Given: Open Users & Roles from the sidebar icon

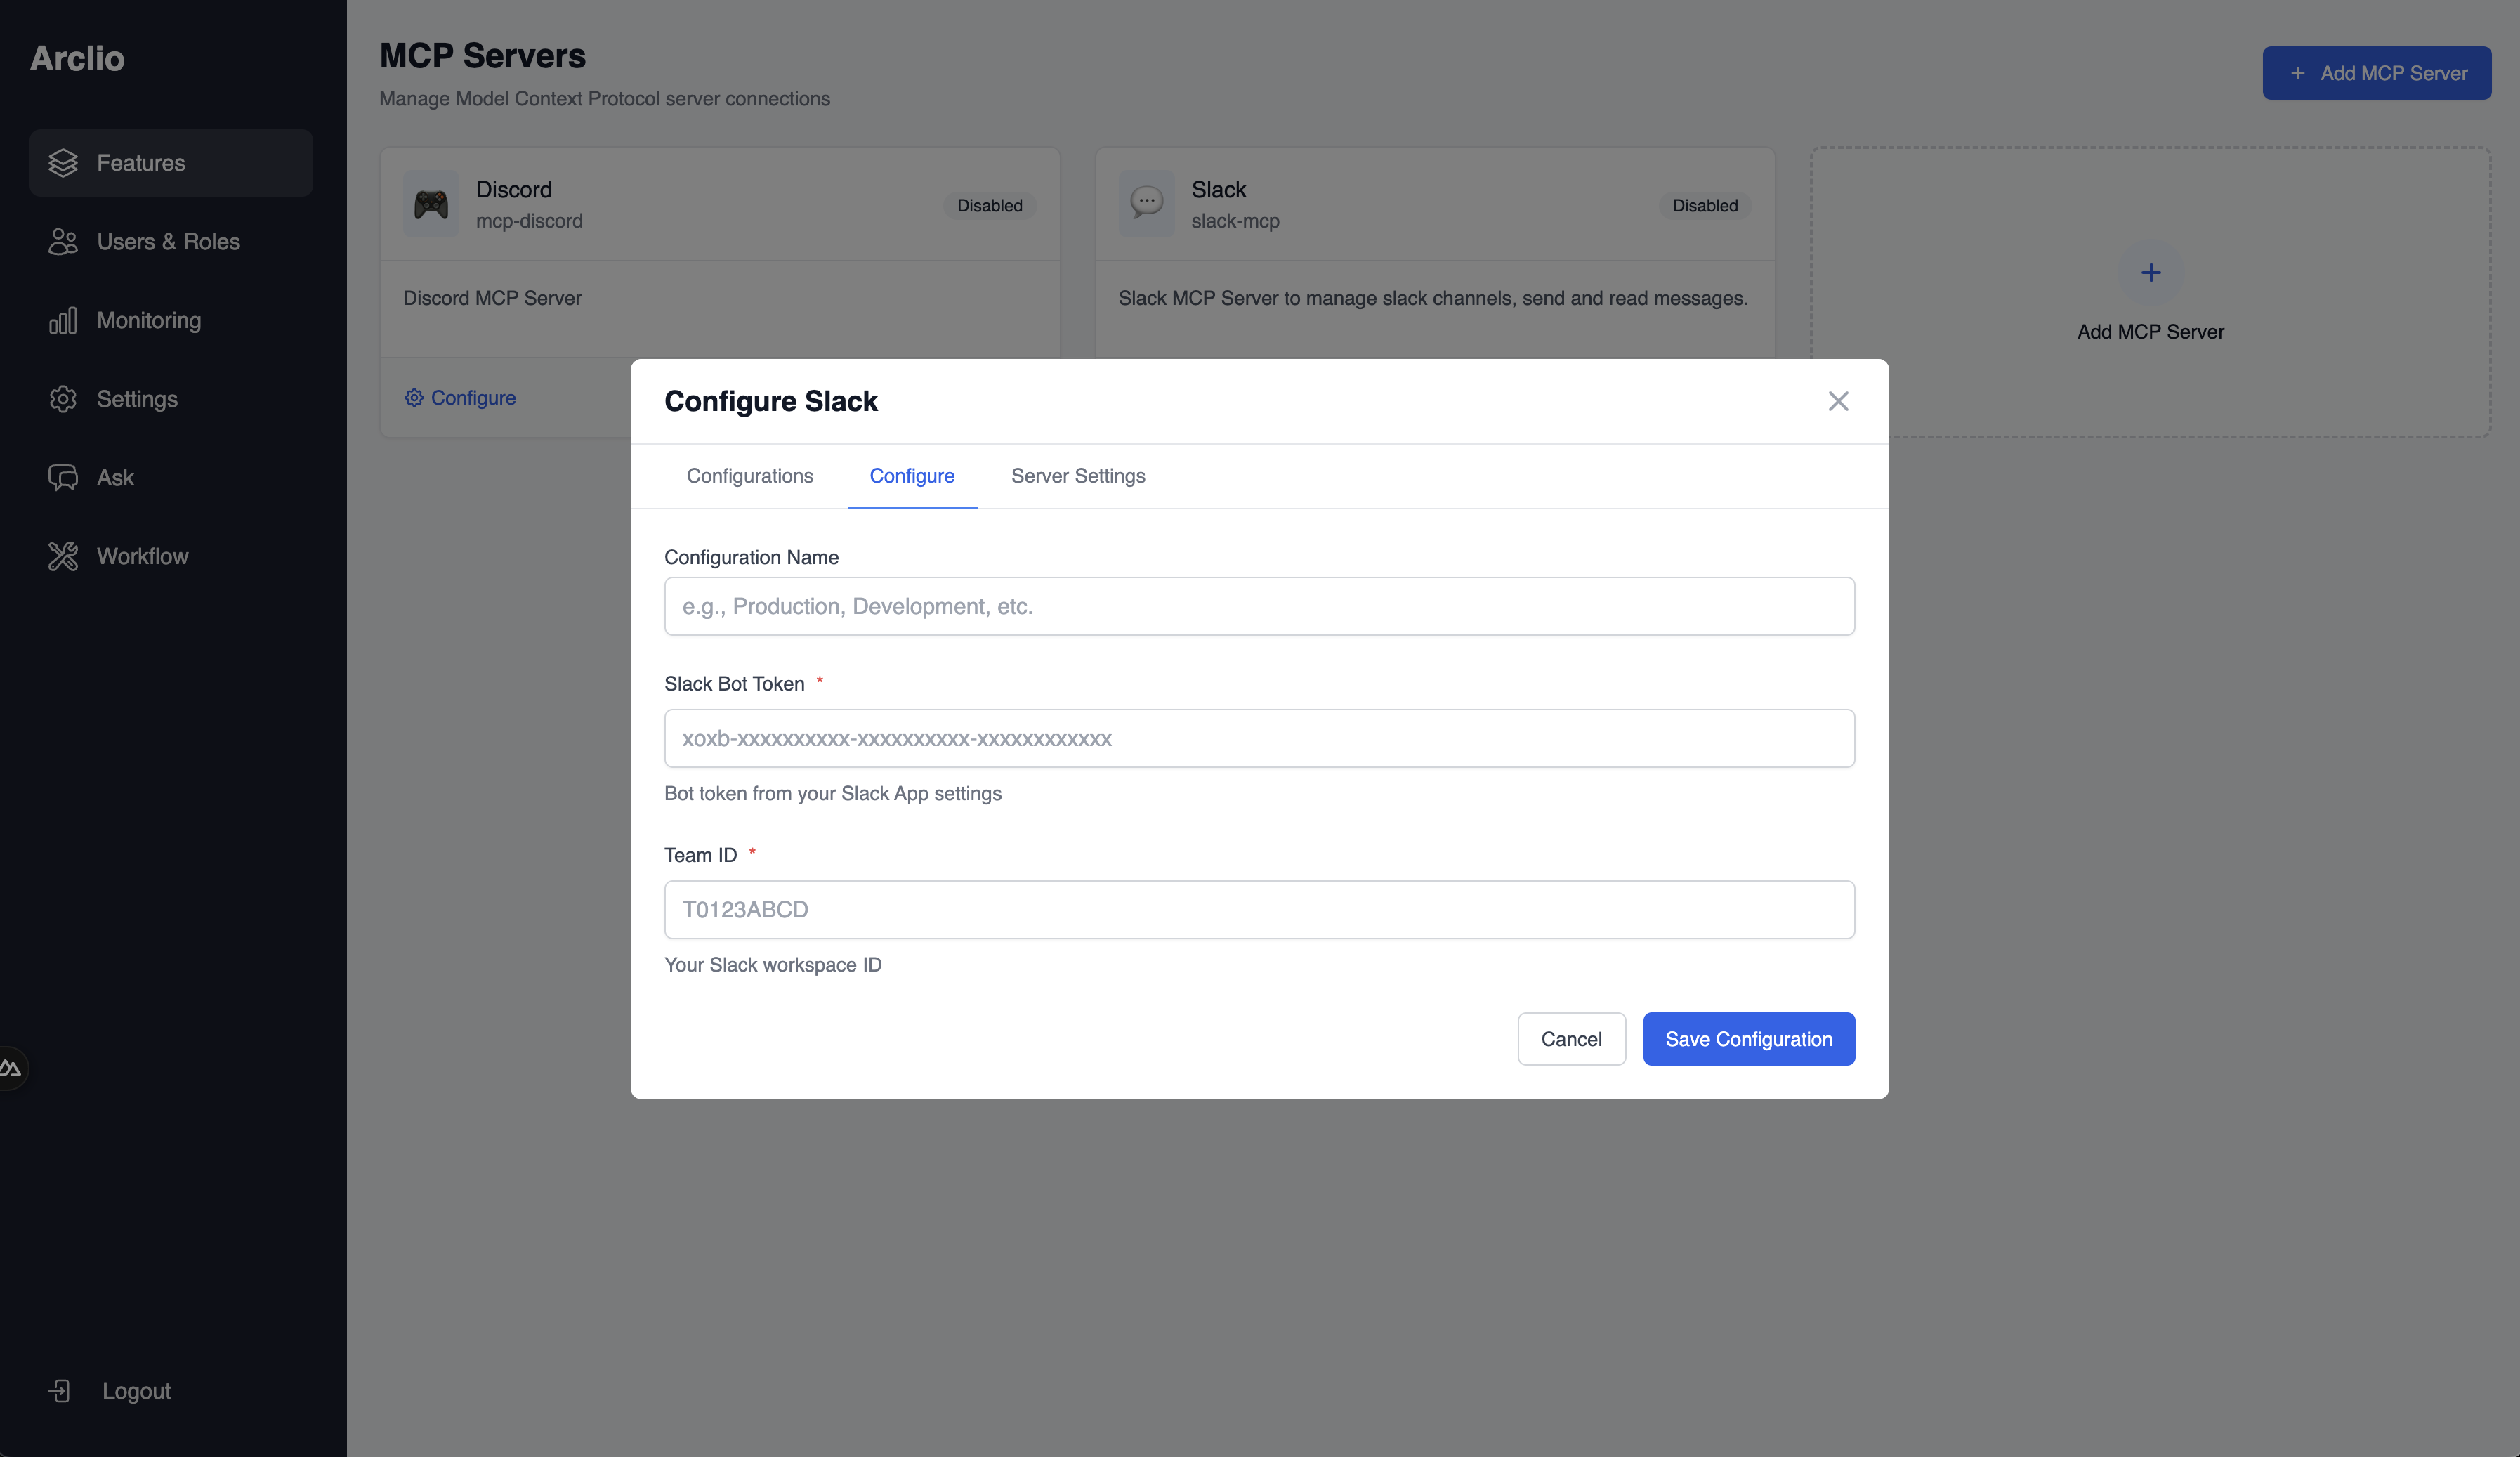Looking at the screenshot, I should pyautogui.click(x=63, y=241).
